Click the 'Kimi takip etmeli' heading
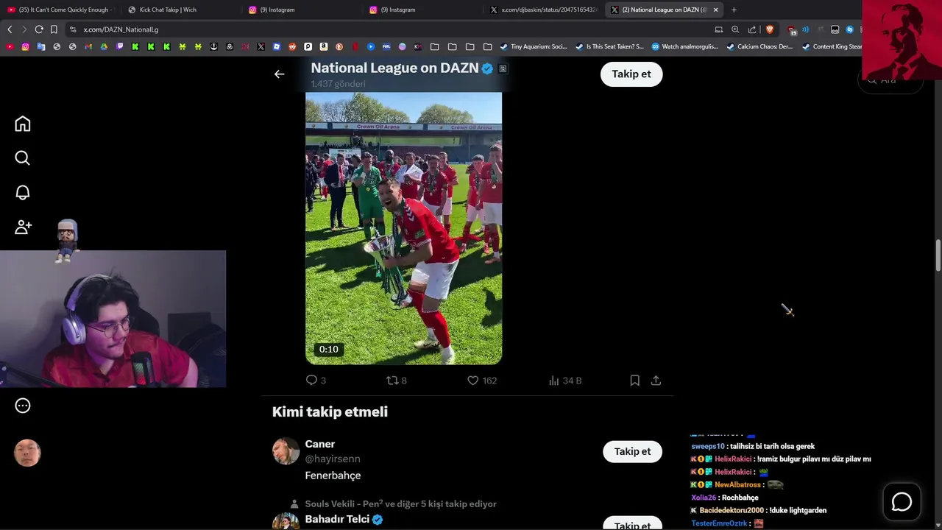942x530 pixels. click(330, 411)
